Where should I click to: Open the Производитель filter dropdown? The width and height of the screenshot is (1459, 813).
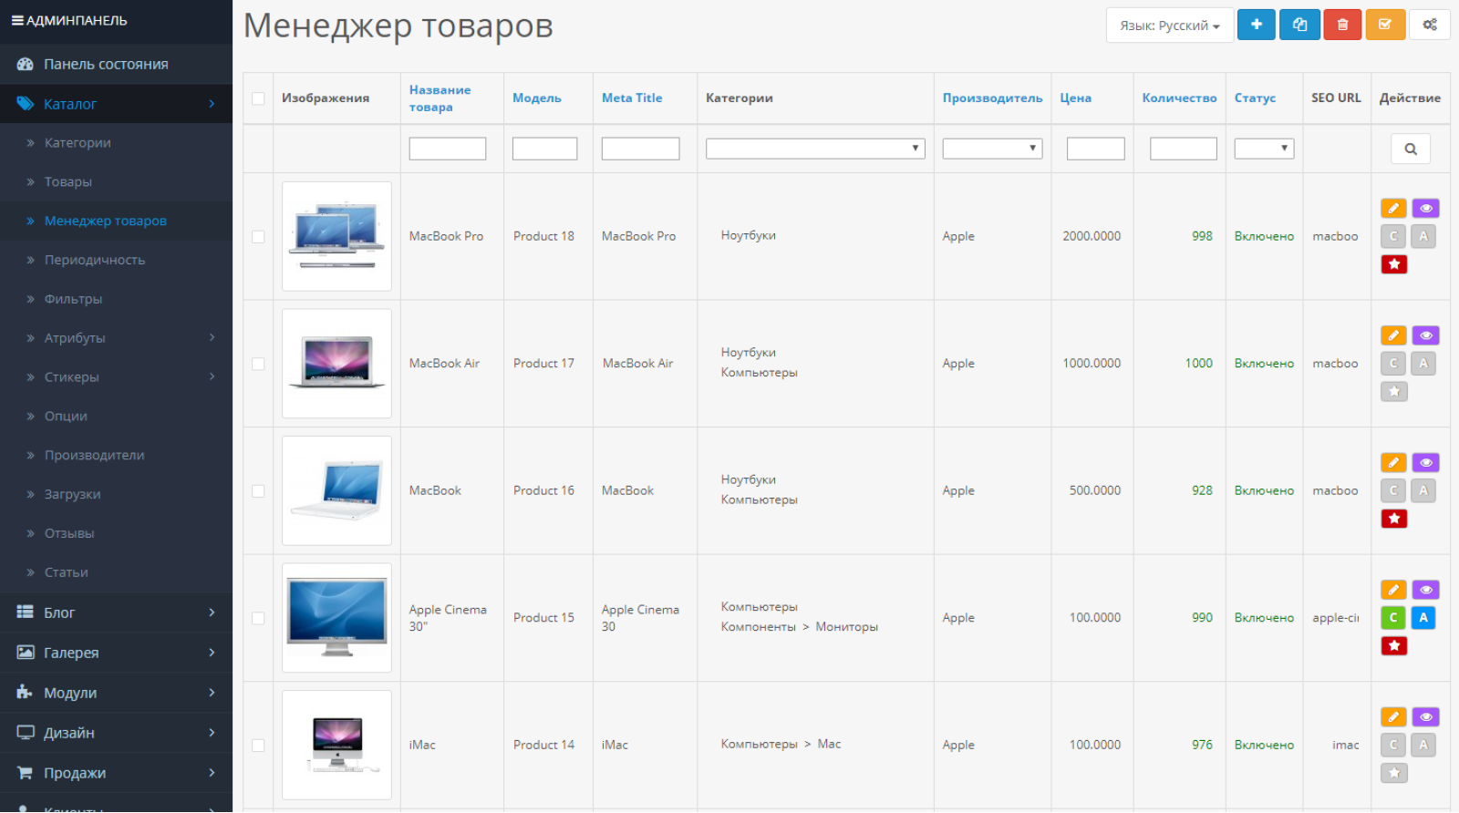click(992, 149)
